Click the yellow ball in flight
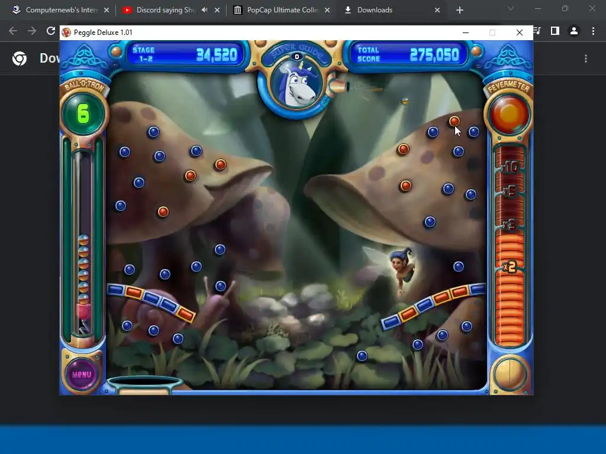606x454 pixels. 405,101
